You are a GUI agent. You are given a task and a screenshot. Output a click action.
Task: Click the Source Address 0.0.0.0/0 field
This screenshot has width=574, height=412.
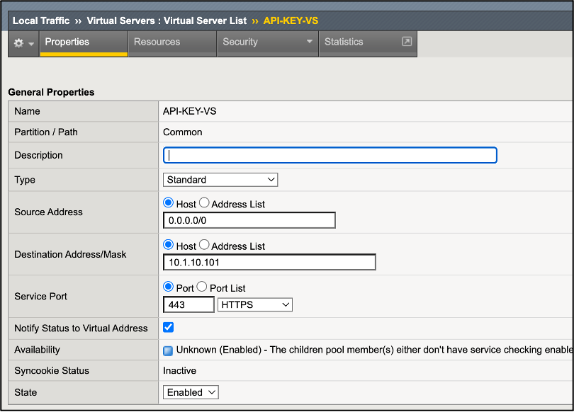pyautogui.click(x=249, y=220)
